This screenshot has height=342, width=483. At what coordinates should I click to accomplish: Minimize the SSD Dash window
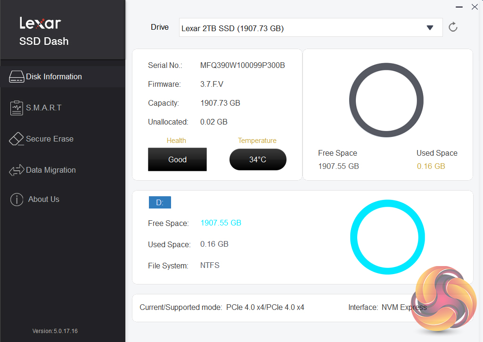459,7
